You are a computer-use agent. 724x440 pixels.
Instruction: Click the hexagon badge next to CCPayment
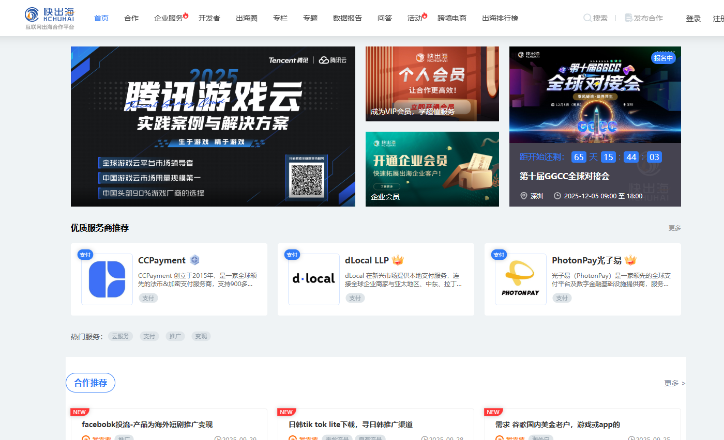click(194, 260)
